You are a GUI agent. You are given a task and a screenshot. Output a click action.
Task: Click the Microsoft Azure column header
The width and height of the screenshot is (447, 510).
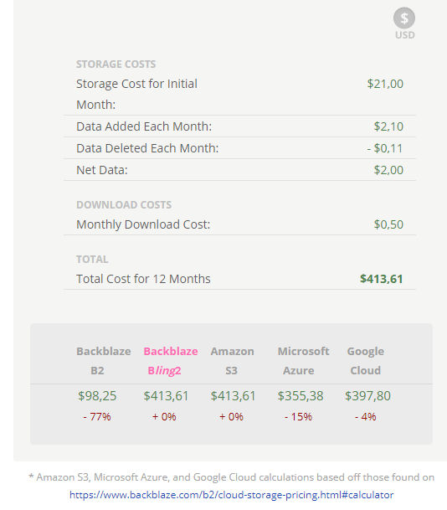303,361
